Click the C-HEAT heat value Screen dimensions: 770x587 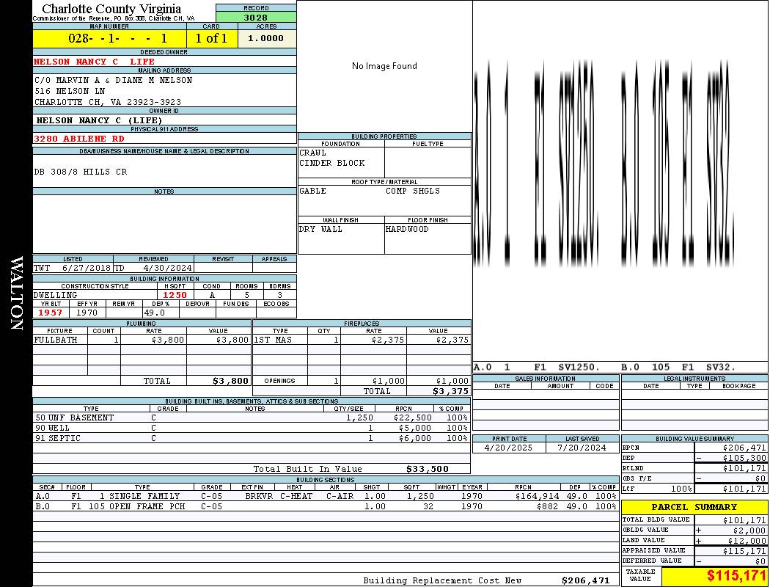click(296, 497)
